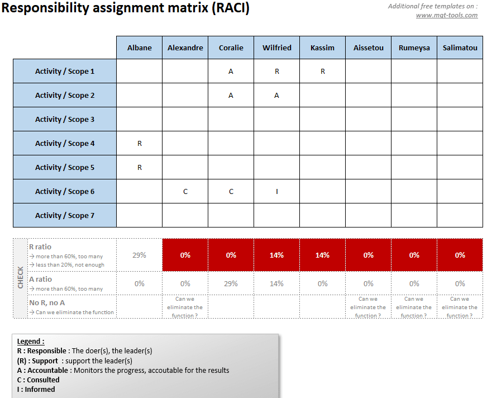Click the Activity / Scope 1 row label
Viewport: 487px width, 398px height.
coord(64,71)
